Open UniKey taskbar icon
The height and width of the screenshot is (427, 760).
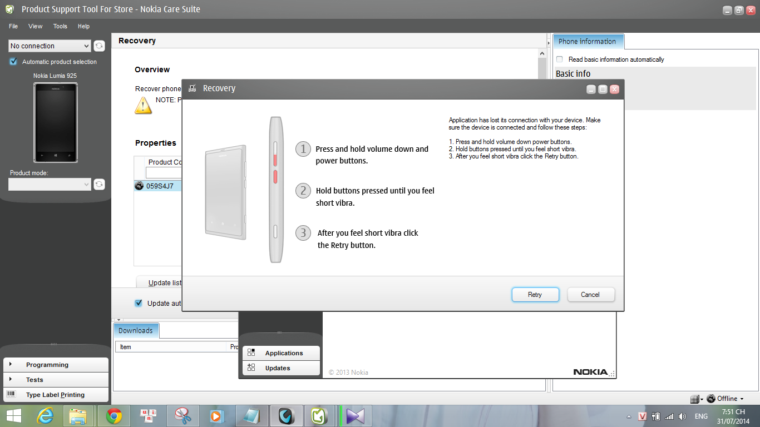(x=149, y=416)
